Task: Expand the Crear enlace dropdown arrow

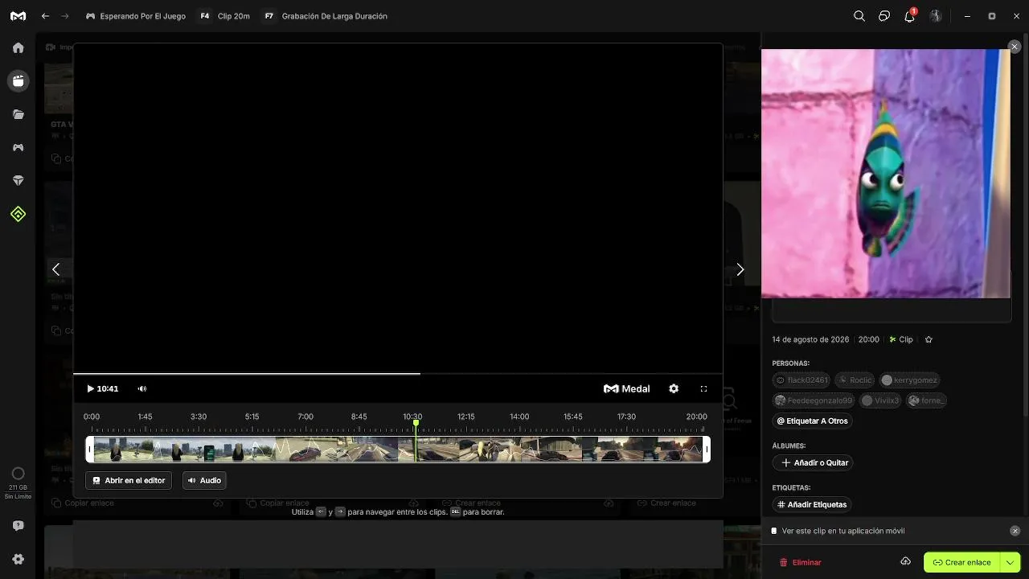Action: pyautogui.click(x=1011, y=562)
